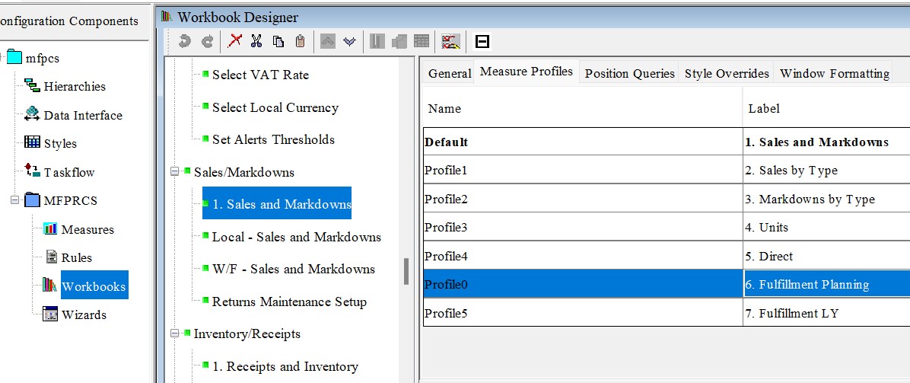Click the 7. Fulfillment LY label

tap(792, 314)
